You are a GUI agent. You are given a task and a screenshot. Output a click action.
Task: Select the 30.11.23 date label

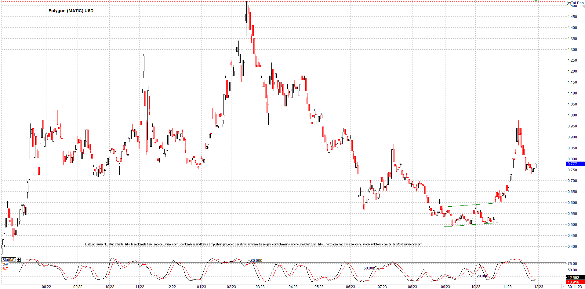click(575, 287)
